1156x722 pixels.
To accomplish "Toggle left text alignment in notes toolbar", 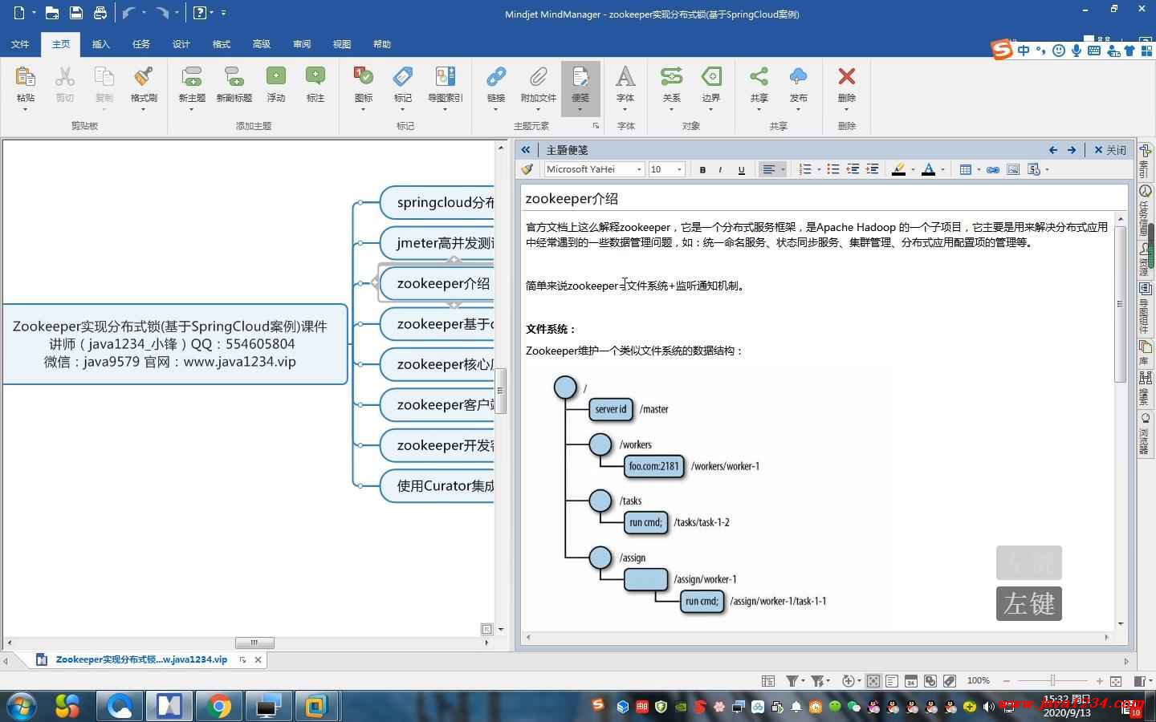I will (768, 169).
